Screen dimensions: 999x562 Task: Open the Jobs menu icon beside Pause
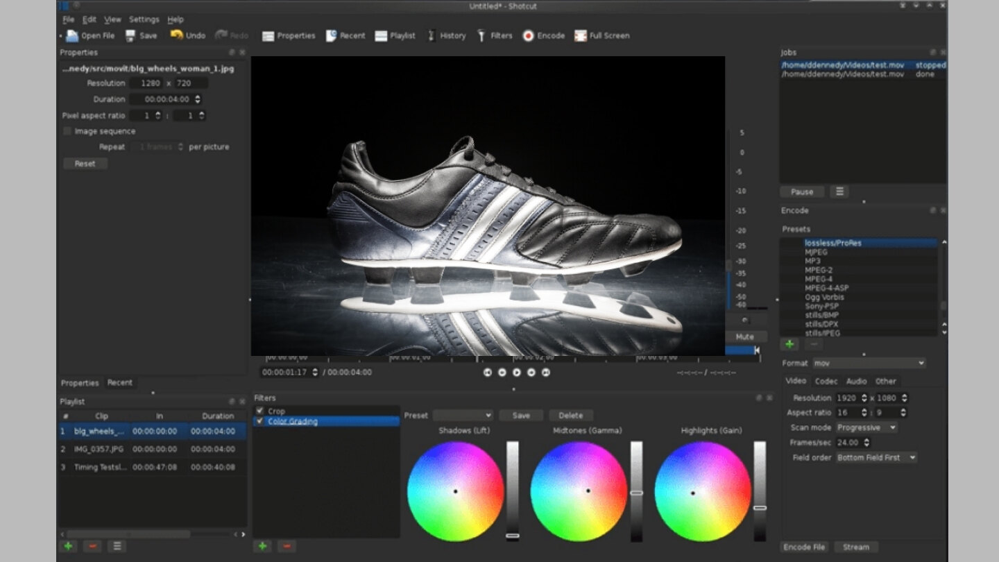[x=839, y=191]
